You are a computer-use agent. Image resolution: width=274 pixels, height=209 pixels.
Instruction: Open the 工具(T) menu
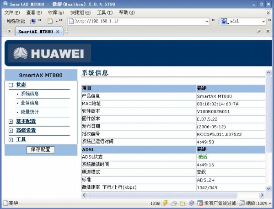coord(105,12)
